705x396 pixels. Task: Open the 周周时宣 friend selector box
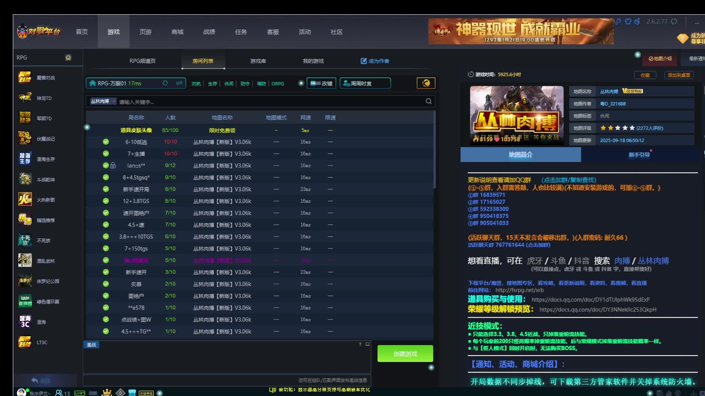[365, 83]
